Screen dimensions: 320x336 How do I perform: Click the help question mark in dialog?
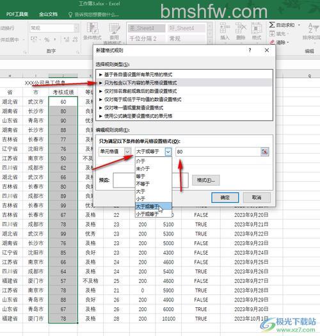tap(250, 50)
